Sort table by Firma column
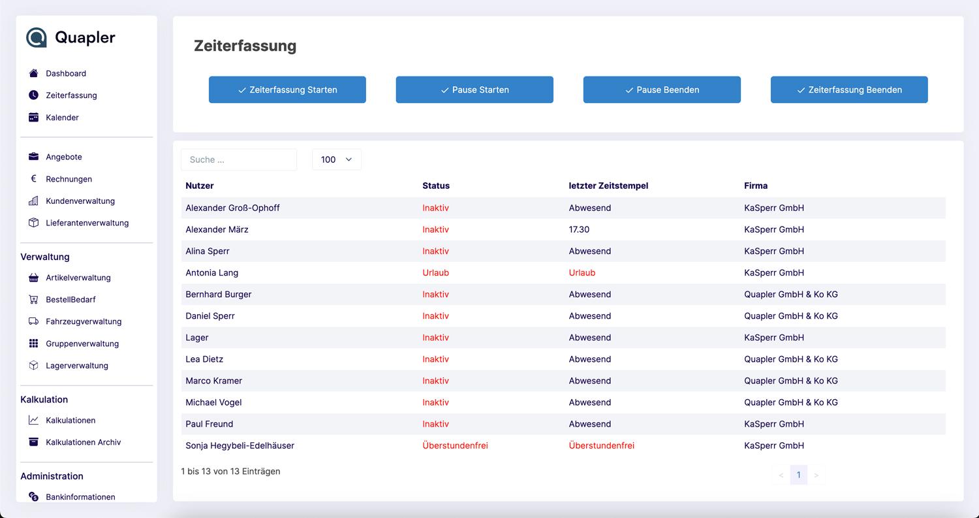 click(x=756, y=186)
